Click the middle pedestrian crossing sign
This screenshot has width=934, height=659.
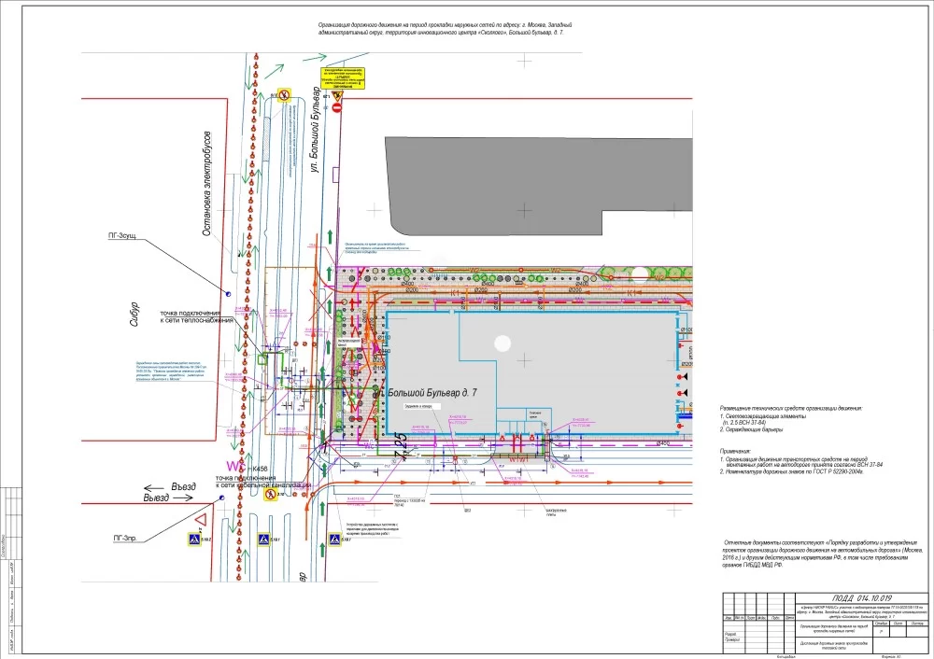263,540
